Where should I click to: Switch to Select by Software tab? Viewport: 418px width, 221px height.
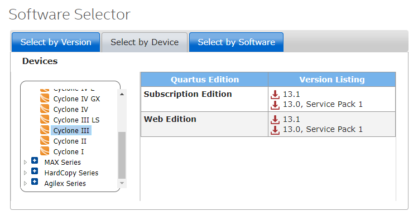pos(236,42)
